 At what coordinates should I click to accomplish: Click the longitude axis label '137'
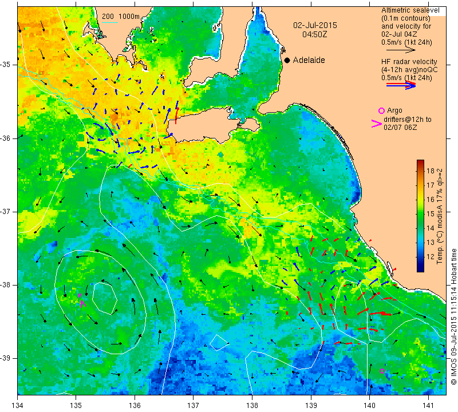193,406
